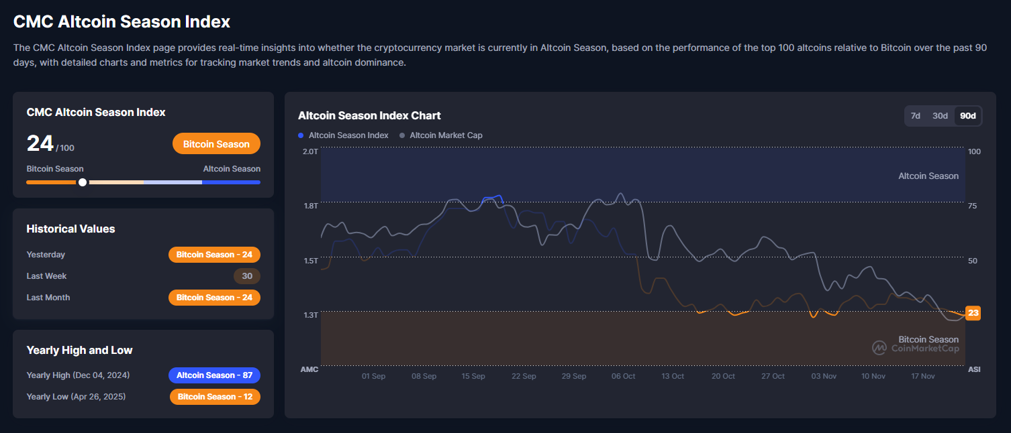Click the AMC left axis label

coord(309,369)
